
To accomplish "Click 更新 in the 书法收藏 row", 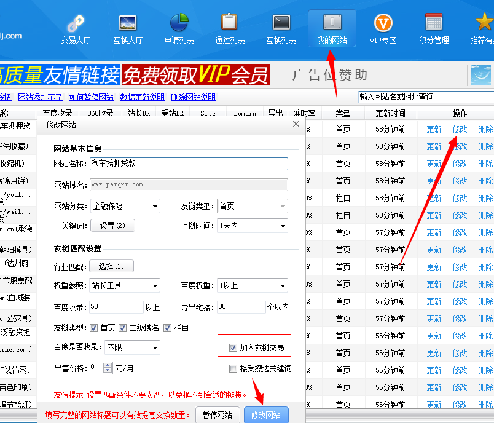I will coord(434,147).
